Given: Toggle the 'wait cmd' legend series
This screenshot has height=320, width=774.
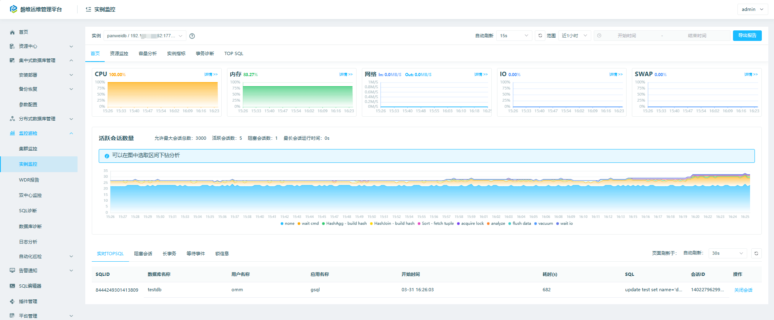Looking at the screenshot, I should 308,224.
